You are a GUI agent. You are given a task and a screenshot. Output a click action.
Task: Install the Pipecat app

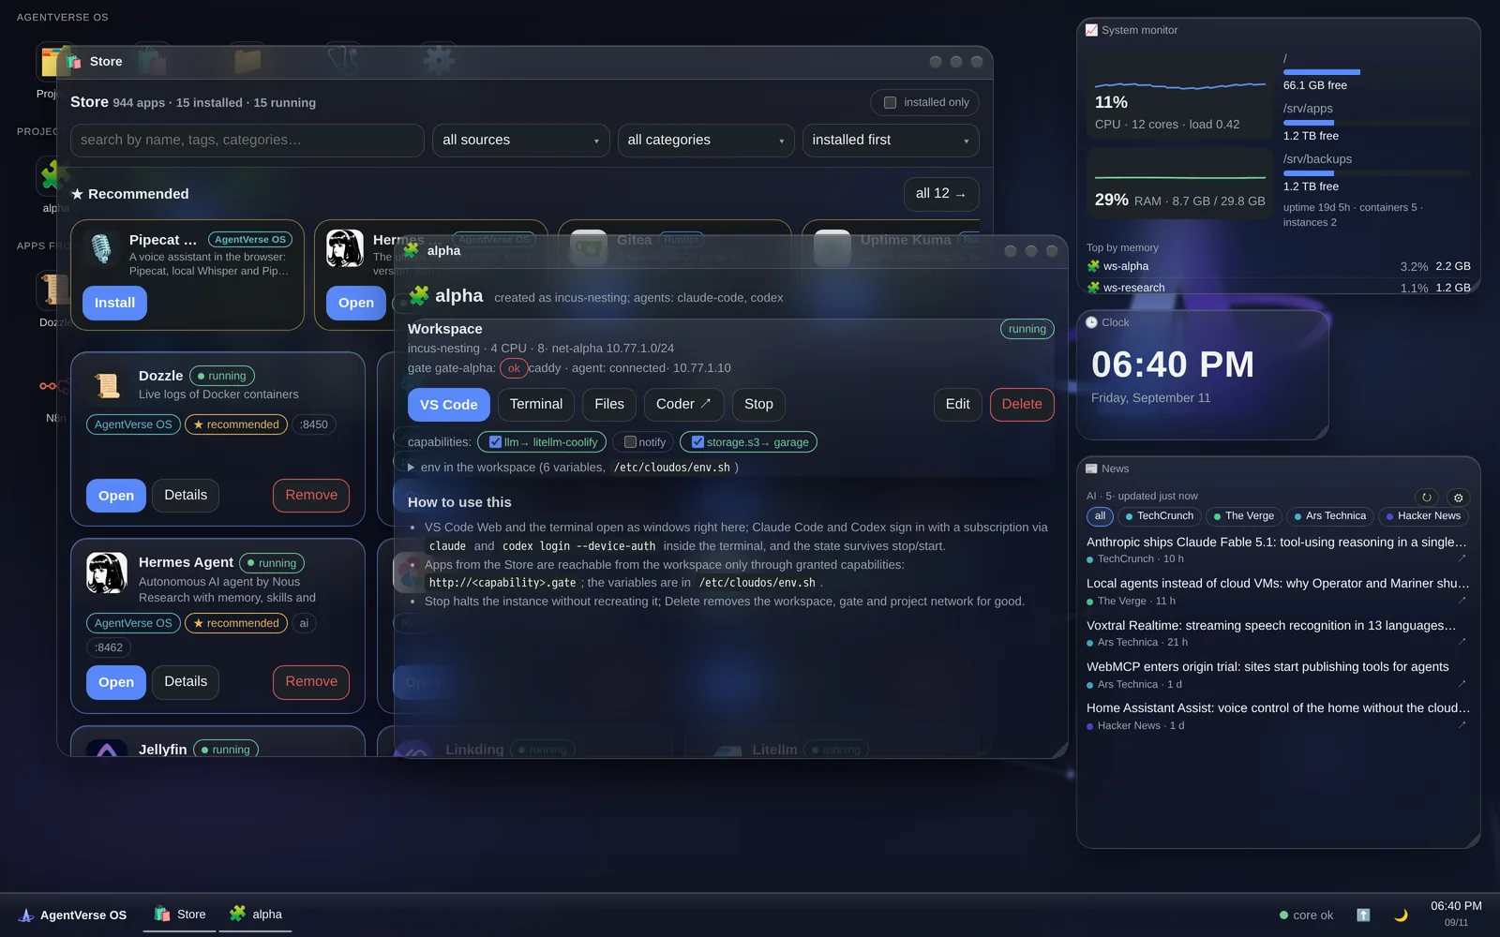[114, 303]
